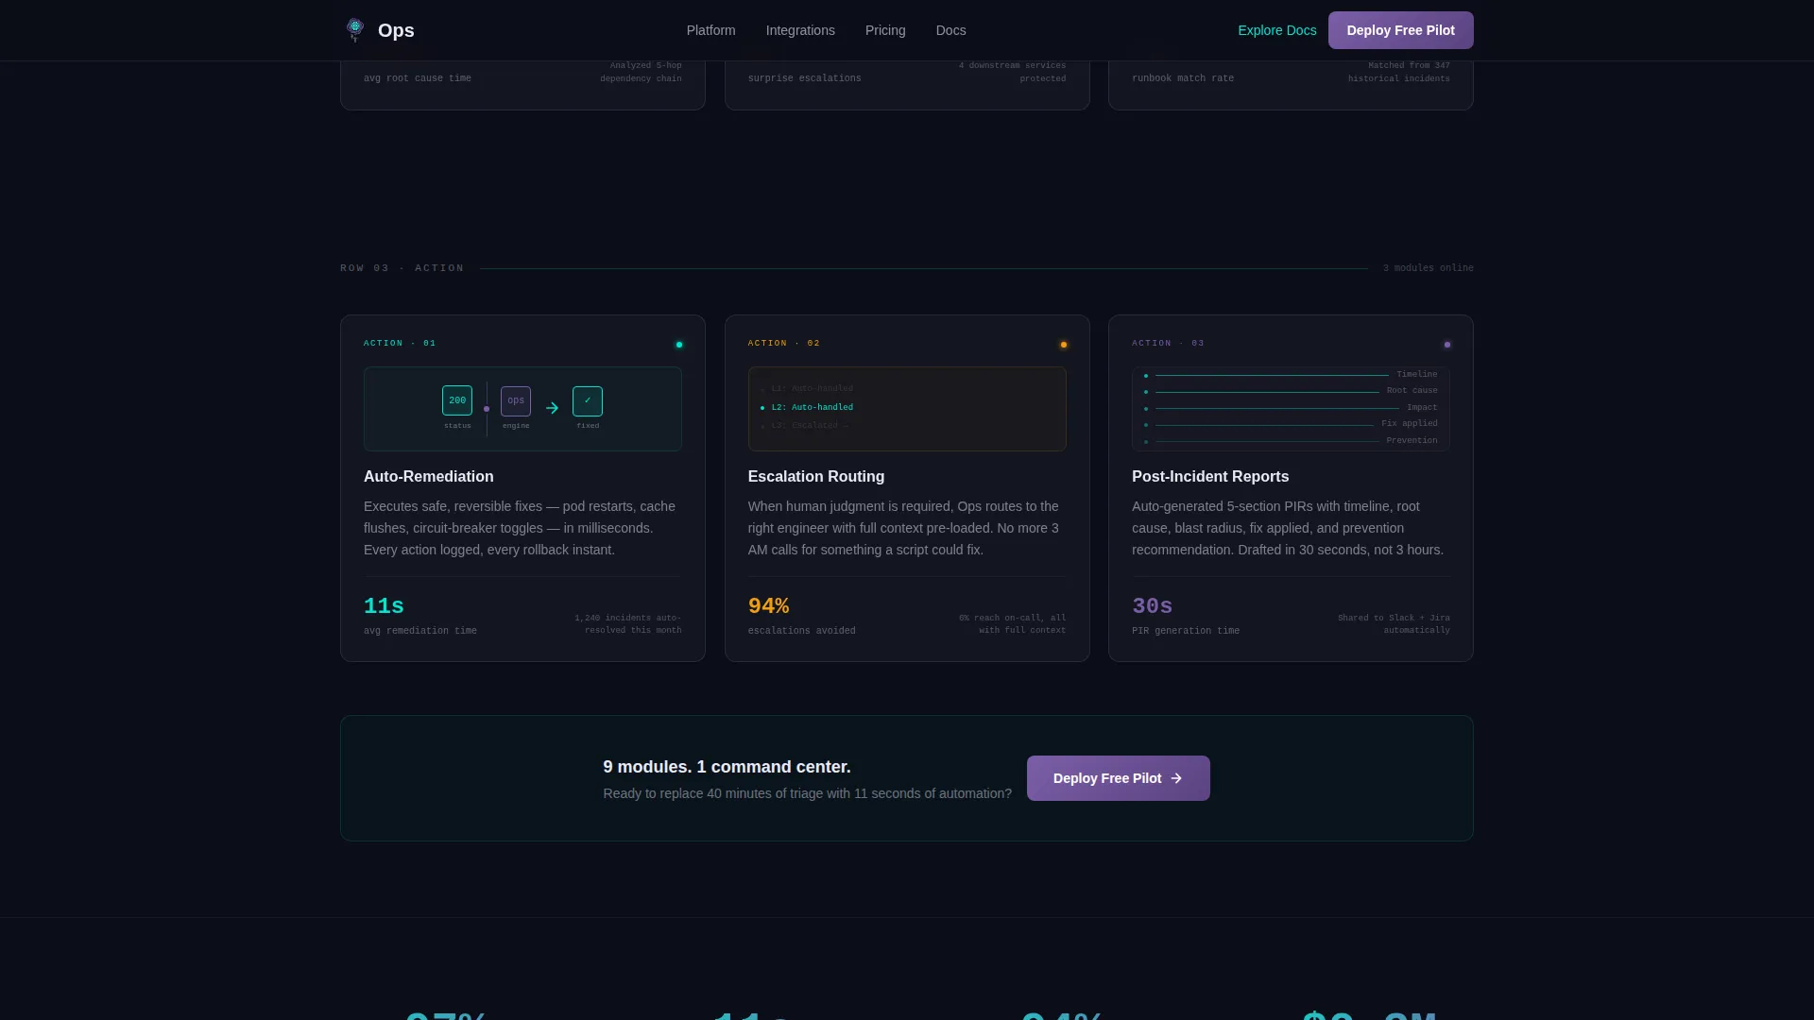Click the arrow icon on the banner button
Screen dimensions: 1814x1020
[x=1176, y=778]
